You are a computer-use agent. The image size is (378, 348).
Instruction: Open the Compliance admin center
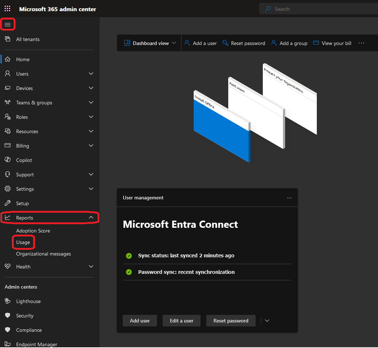[x=29, y=330]
